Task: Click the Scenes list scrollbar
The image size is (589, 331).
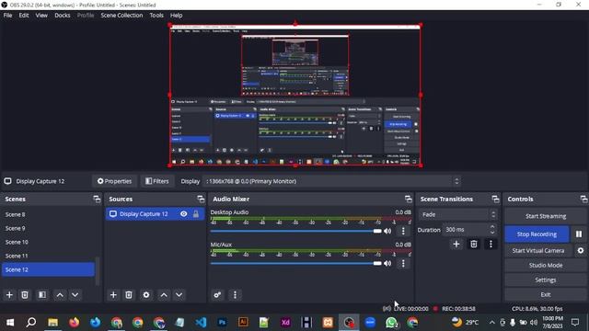Action: [98, 270]
